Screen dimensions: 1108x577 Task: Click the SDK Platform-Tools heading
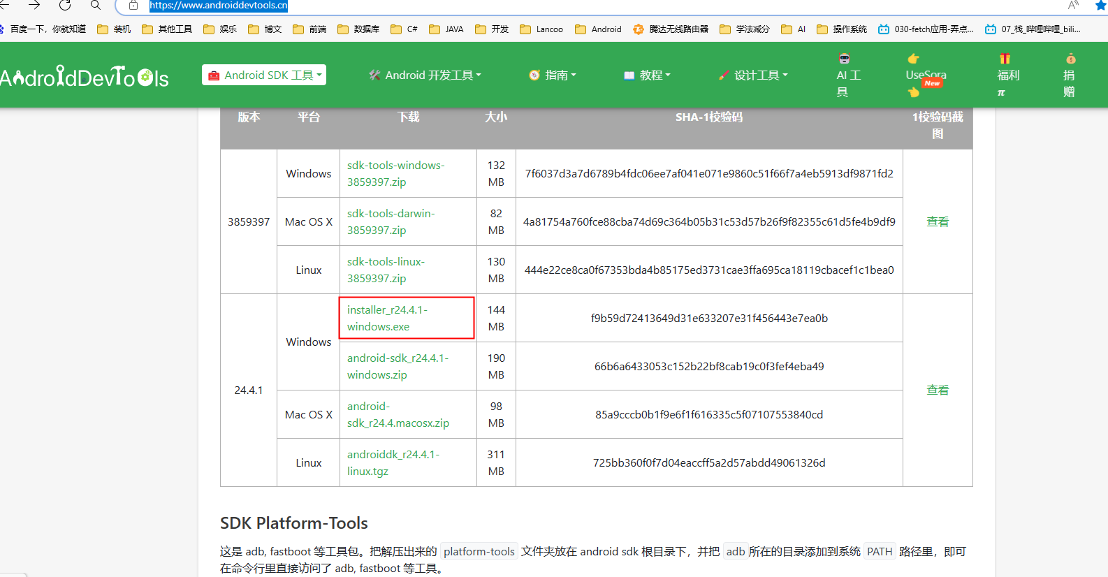(294, 523)
